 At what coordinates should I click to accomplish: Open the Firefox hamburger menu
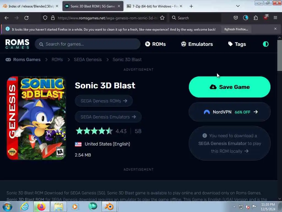(x=275, y=18)
